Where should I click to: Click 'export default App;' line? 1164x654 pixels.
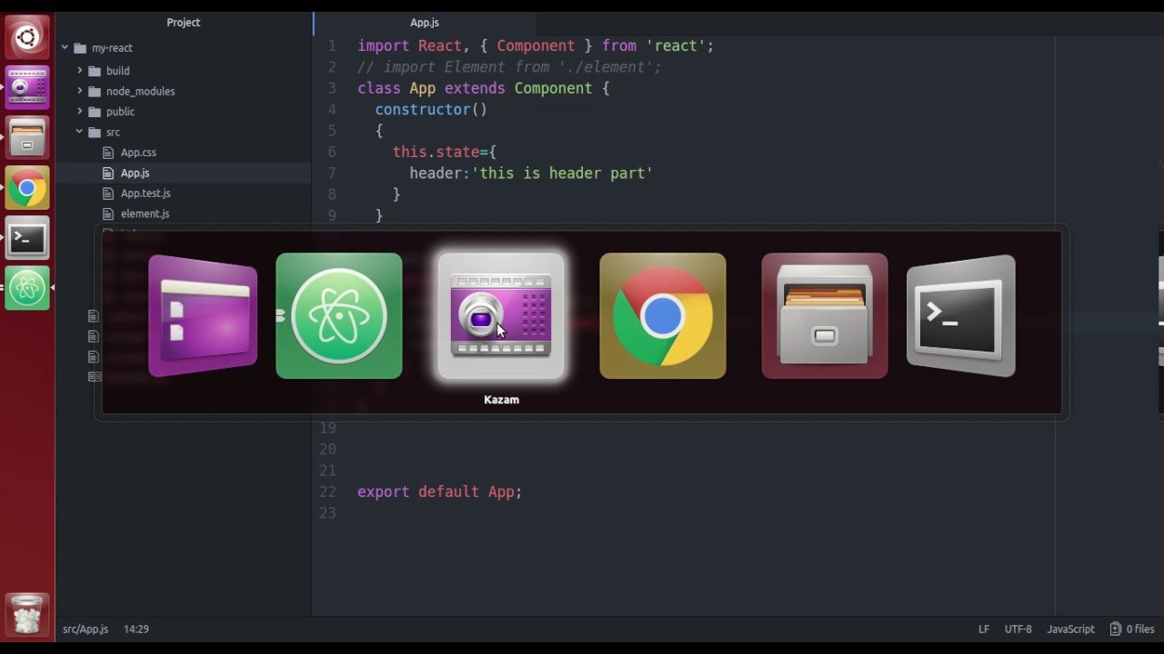pos(439,491)
